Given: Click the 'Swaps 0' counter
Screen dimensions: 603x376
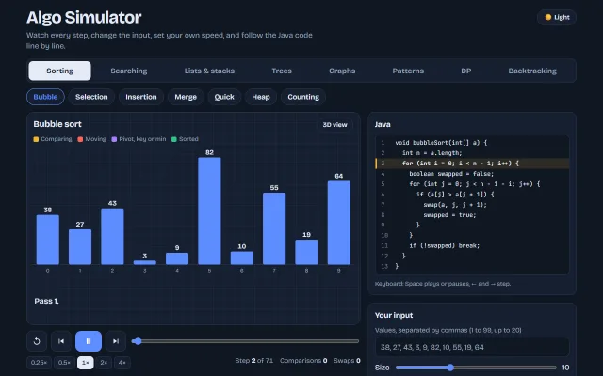Looking at the screenshot, I should click(347, 361).
